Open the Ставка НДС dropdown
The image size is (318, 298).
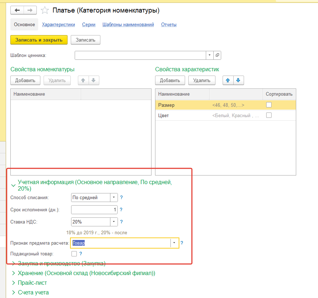[x=114, y=222]
